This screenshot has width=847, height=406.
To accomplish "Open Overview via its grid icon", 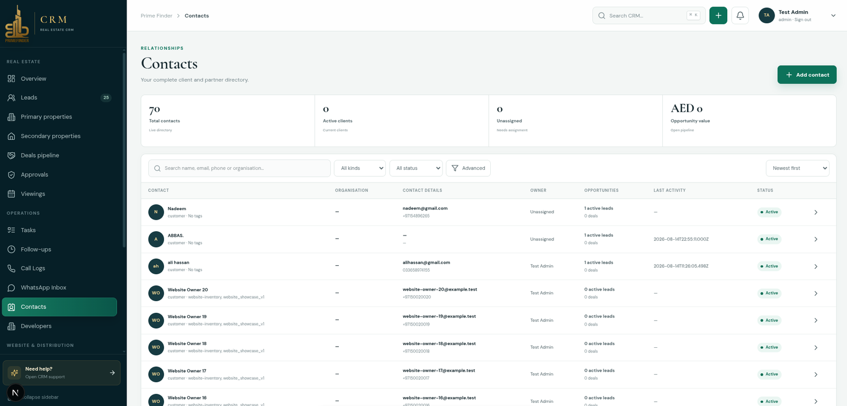I will [11, 78].
